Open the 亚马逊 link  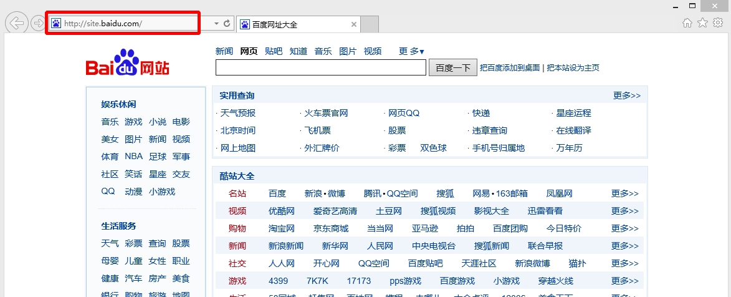[425, 228]
